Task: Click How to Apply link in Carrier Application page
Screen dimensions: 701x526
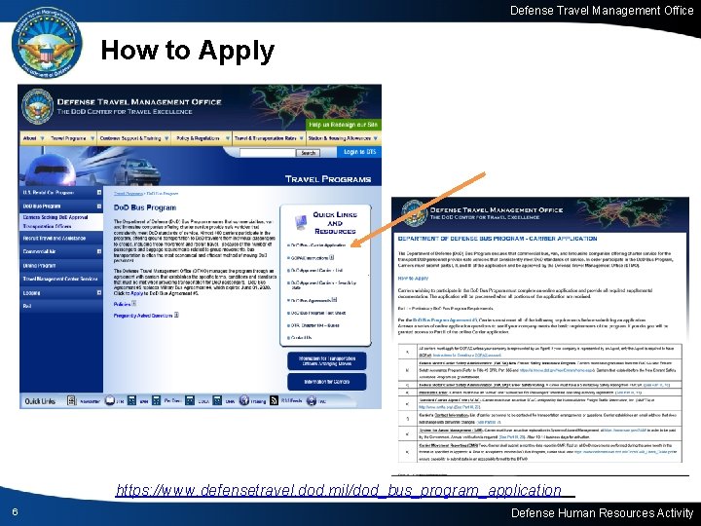Action: click(x=413, y=279)
